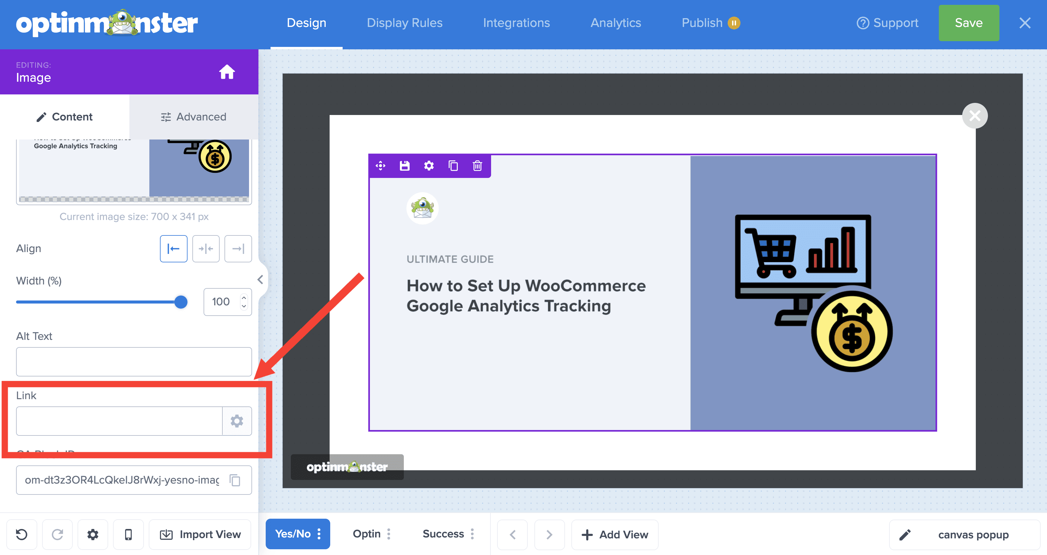Click the redo icon

point(57,534)
